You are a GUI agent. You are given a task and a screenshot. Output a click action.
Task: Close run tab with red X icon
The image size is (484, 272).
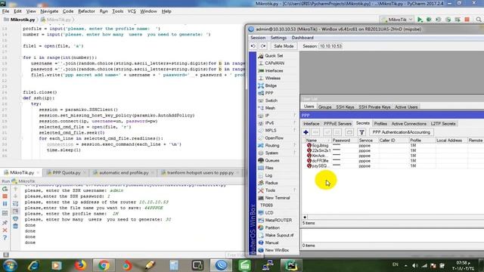[x=5, y=230]
